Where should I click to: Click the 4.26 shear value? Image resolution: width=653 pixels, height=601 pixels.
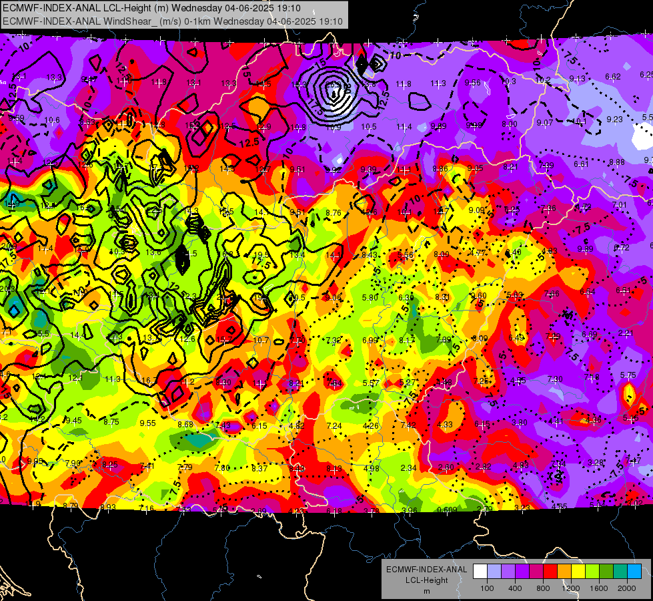pos(371,426)
